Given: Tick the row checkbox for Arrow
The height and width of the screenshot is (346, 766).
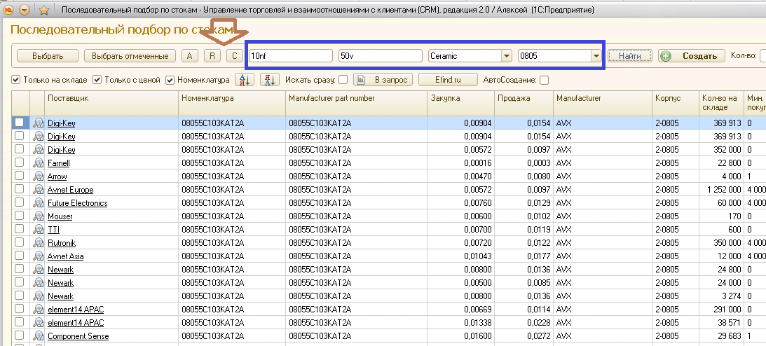Looking at the screenshot, I should tap(20, 177).
